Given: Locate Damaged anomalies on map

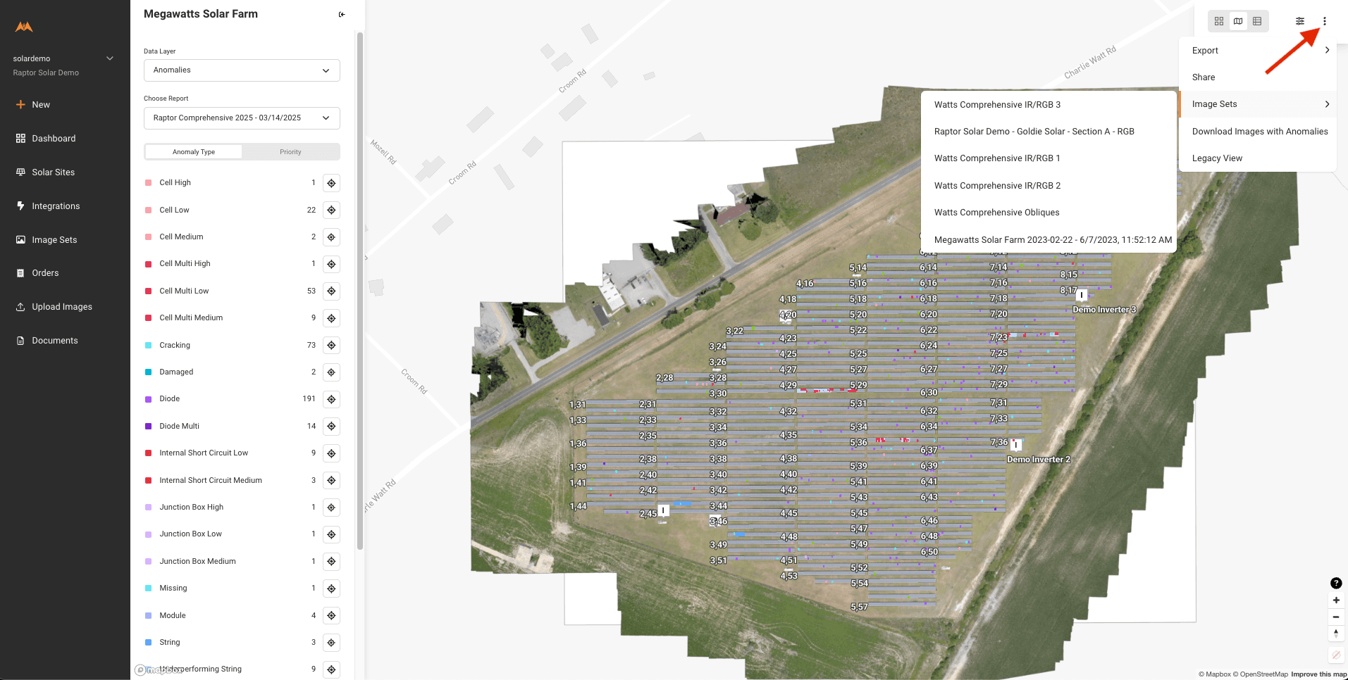Looking at the screenshot, I should [x=331, y=372].
